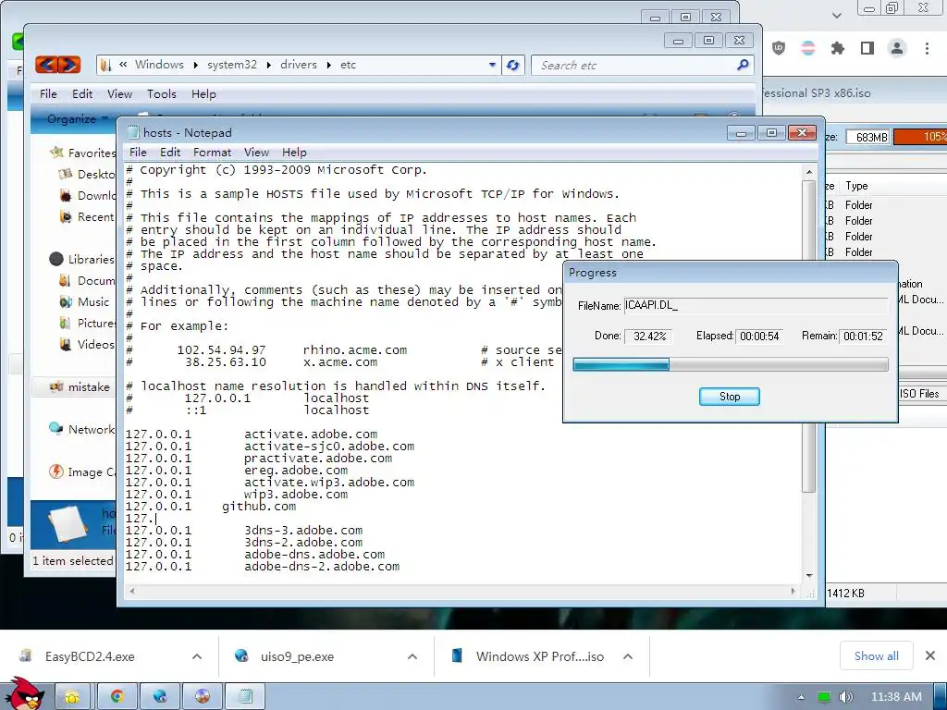The width and height of the screenshot is (947, 710).
Task: Open EasyBCD2.4.exe download options chevron
Action: [x=197, y=656]
